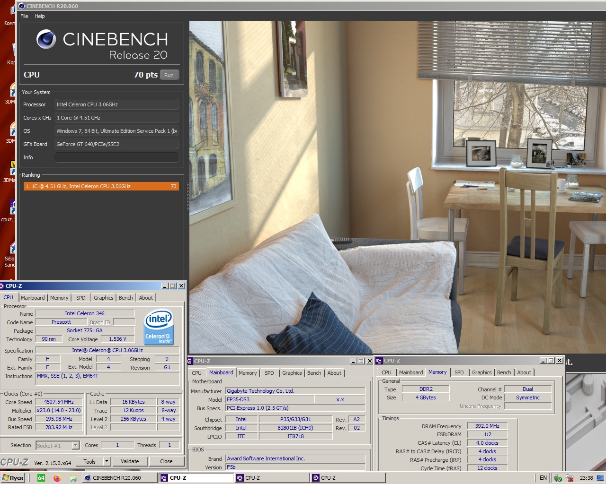Screen dimensions: 606x484
Task: Click the BIOS brand Award Software International Inc.
Action: (x=295, y=458)
